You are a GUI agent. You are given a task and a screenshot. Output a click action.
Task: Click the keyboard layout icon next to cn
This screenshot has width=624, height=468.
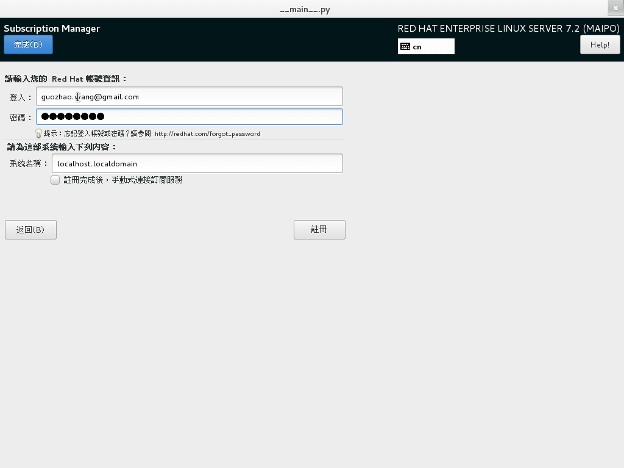(x=405, y=46)
